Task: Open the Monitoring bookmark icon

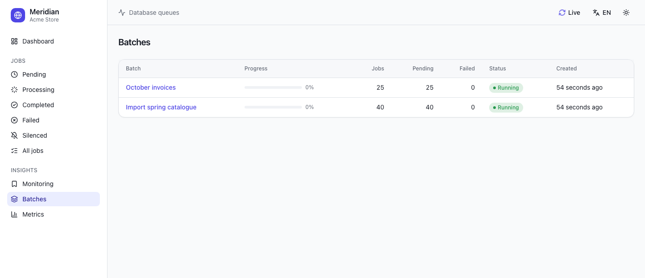Action: pyautogui.click(x=14, y=184)
